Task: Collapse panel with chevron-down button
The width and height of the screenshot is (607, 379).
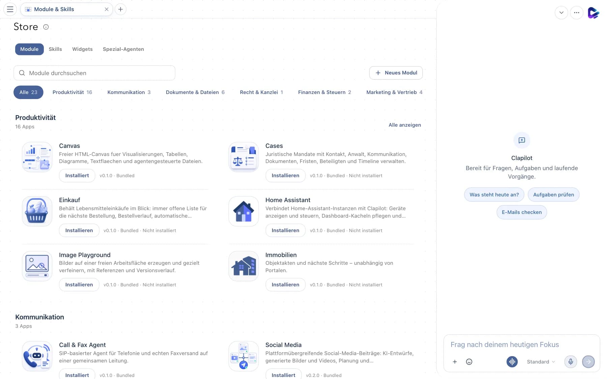Action: click(x=561, y=13)
